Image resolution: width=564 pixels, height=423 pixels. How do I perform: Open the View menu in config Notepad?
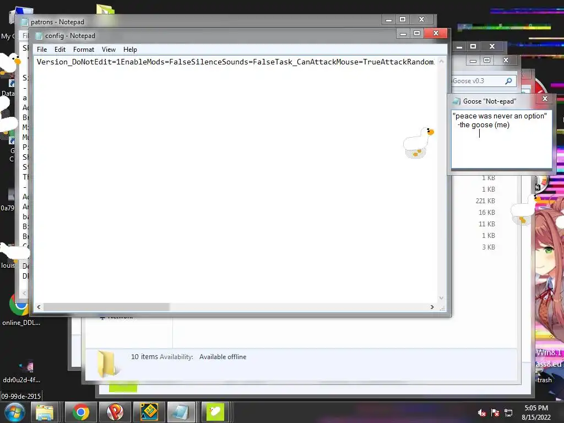click(109, 49)
